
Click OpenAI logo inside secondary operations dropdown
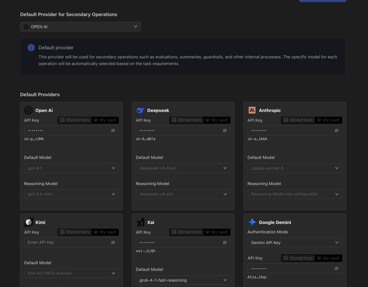[26, 27]
